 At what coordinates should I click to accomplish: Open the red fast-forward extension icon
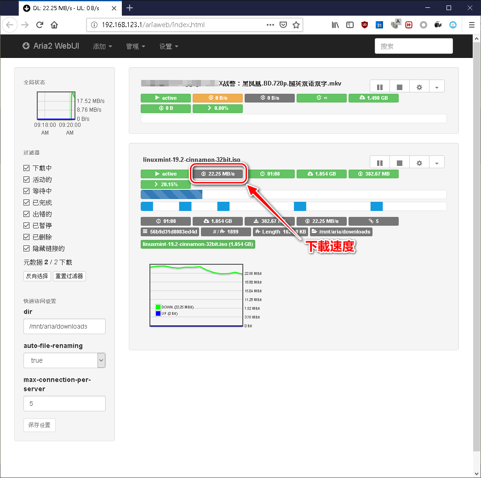[409, 25]
